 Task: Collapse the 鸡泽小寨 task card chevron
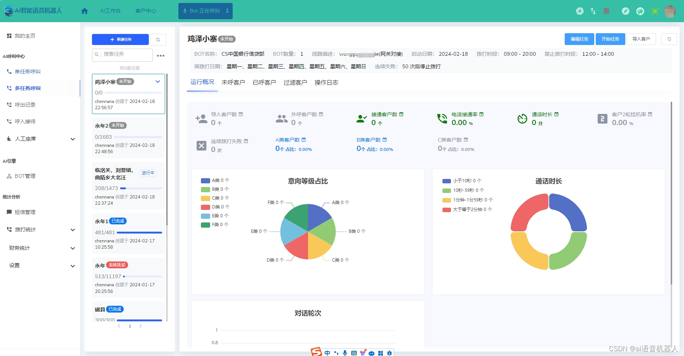[158, 82]
